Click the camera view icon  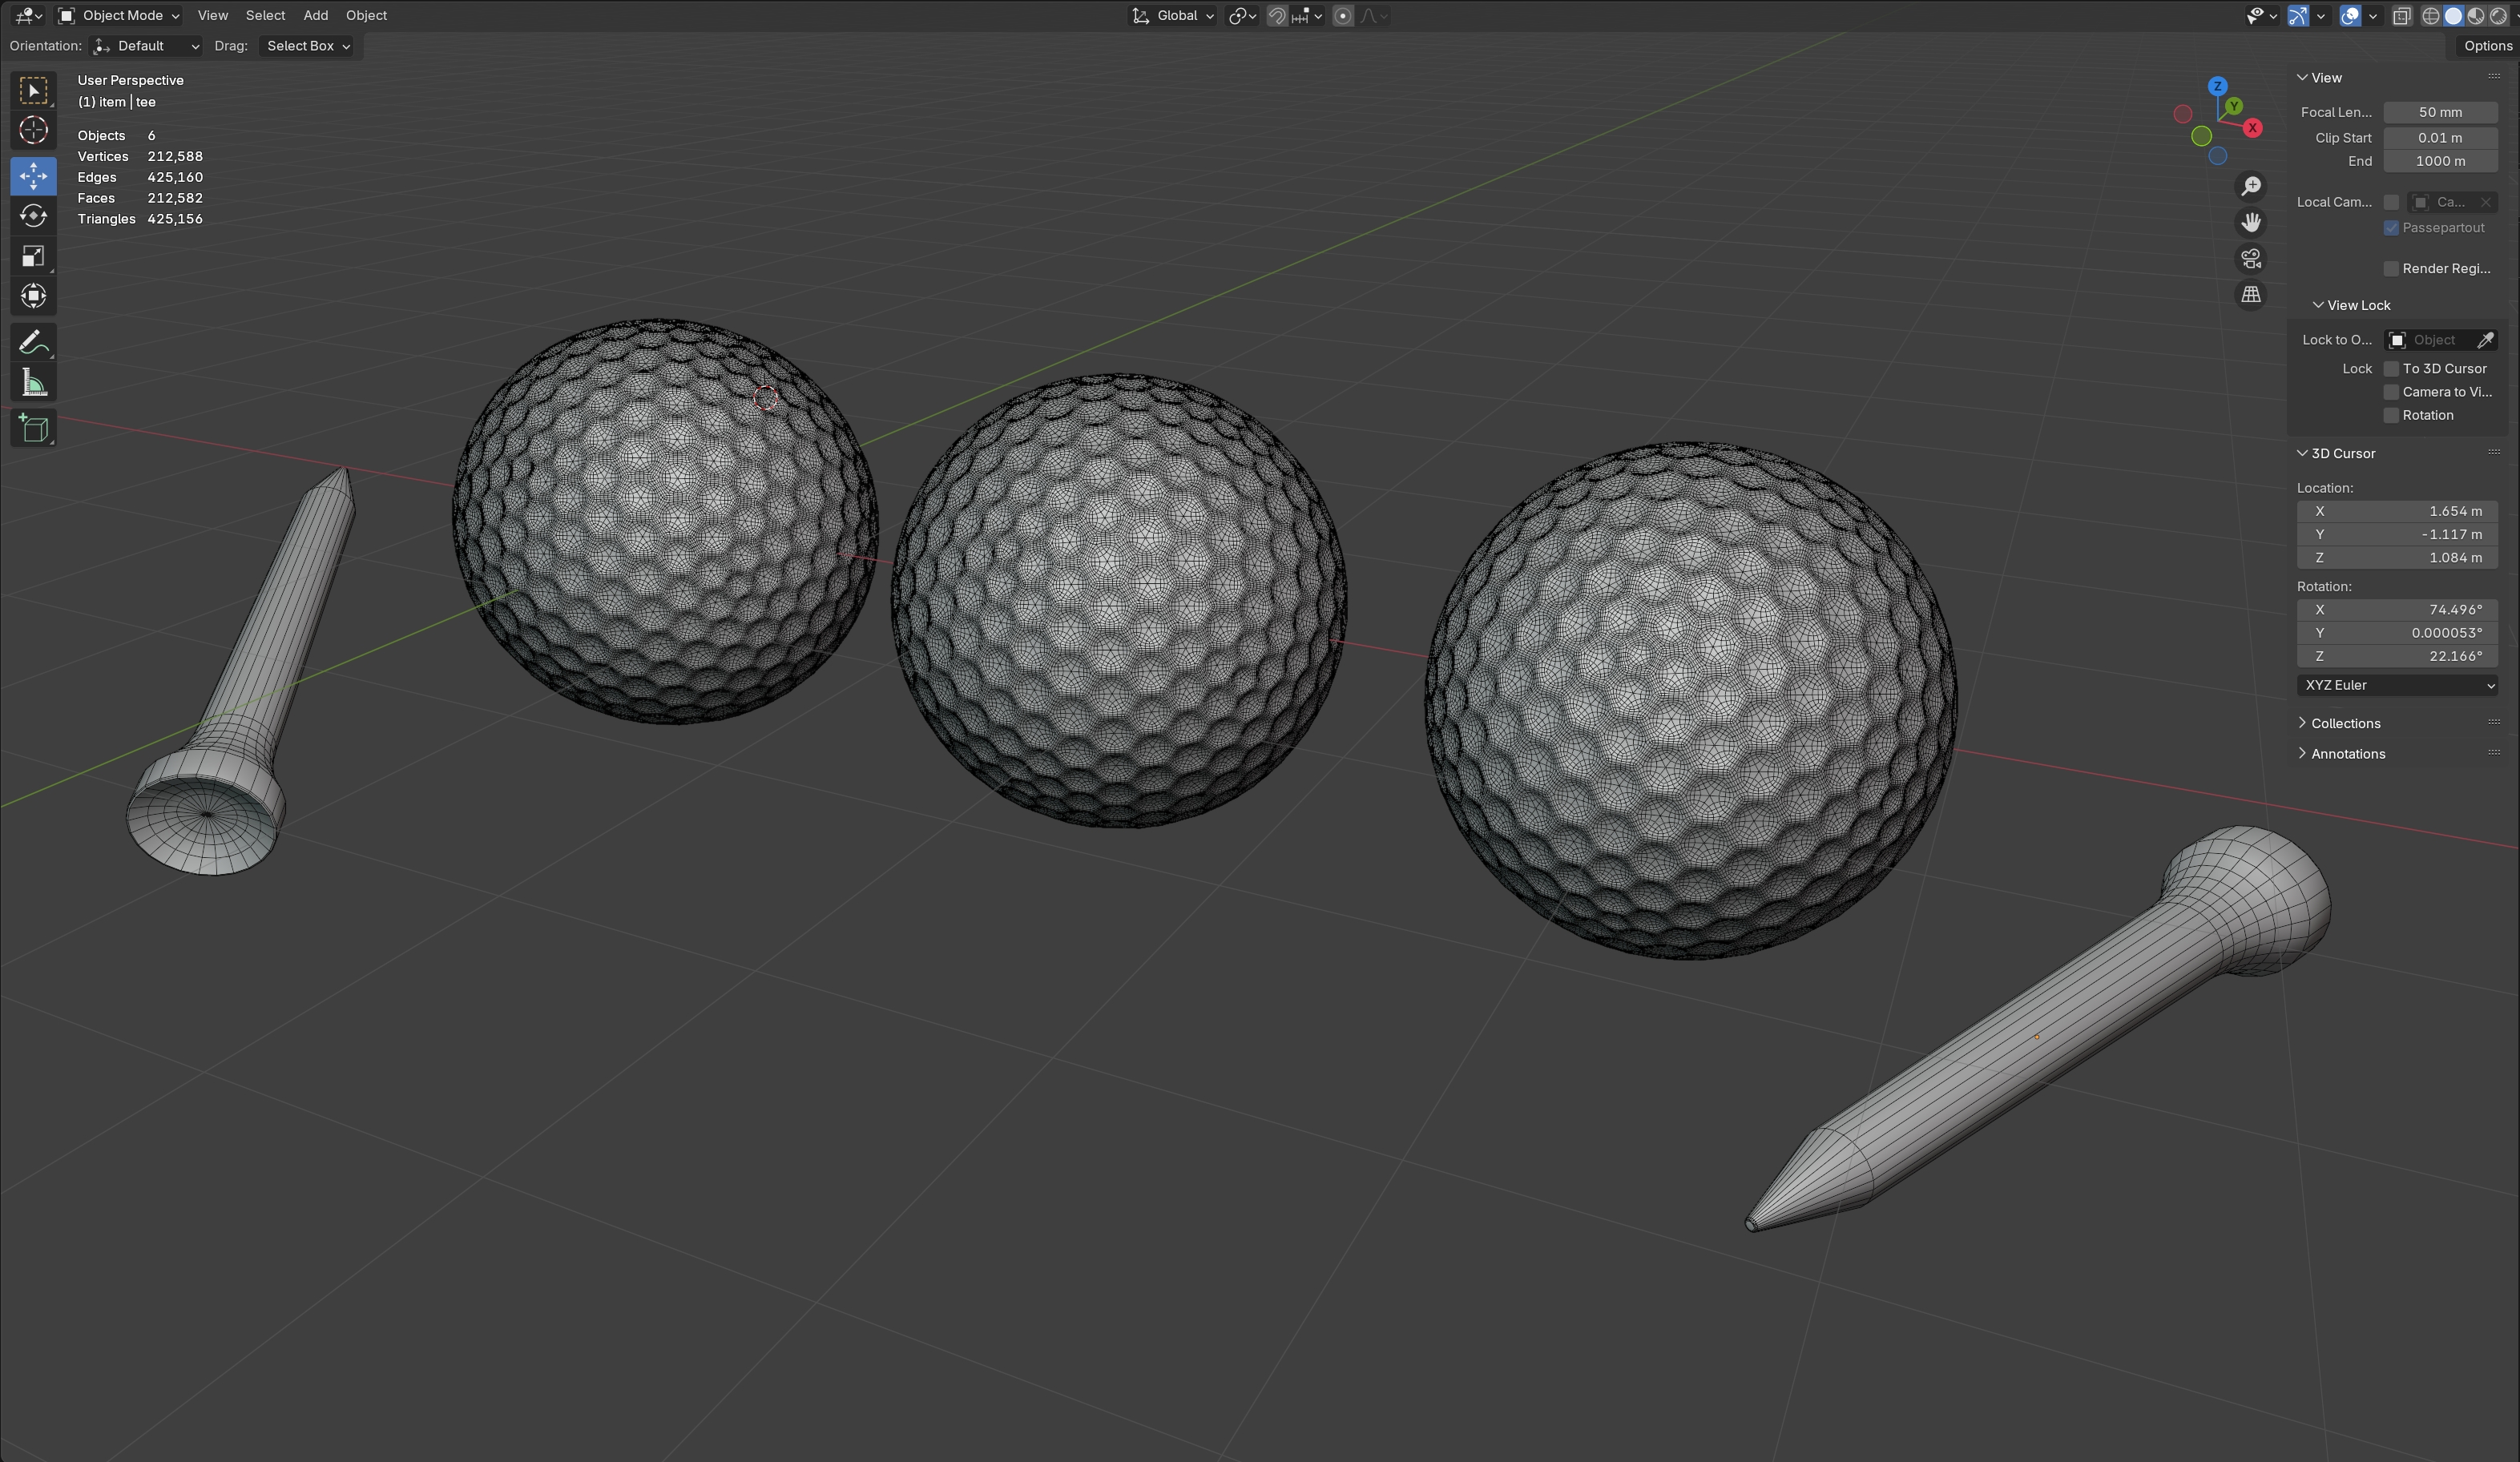click(2250, 259)
